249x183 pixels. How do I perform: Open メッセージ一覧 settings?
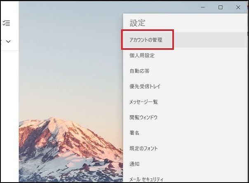coord(143,102)
